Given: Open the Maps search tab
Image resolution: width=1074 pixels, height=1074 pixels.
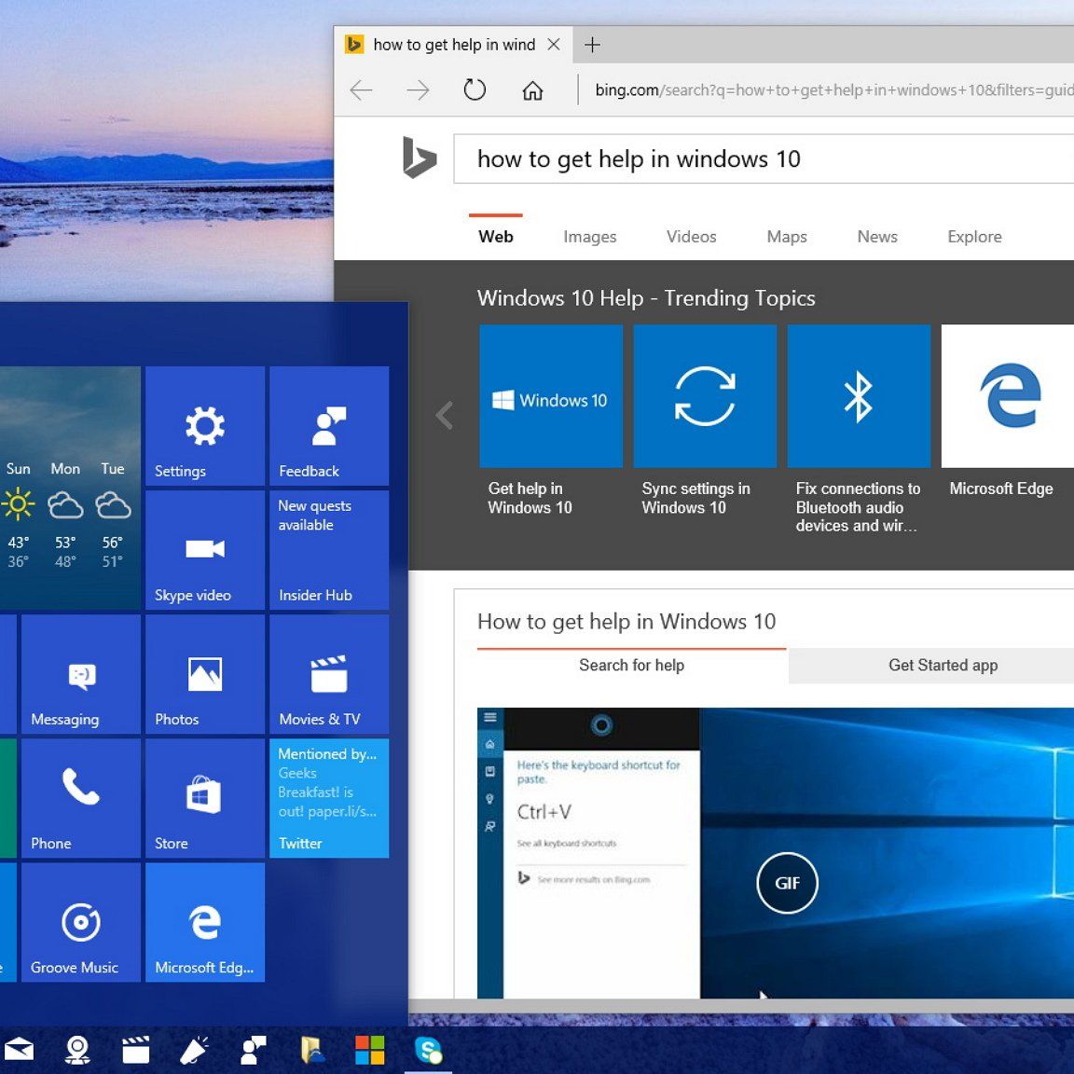Looking at the screenshot, I should tap(786, 236).
